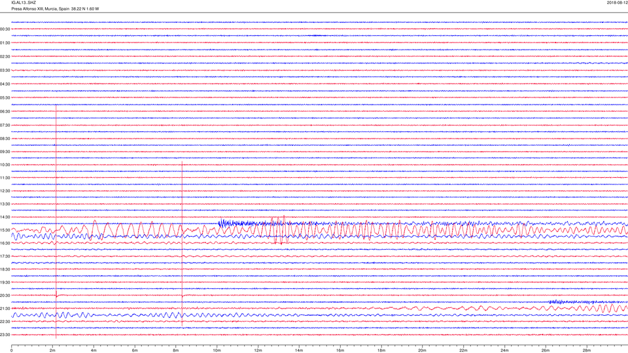Click the 16m tick on minute axis

point(340,350)
